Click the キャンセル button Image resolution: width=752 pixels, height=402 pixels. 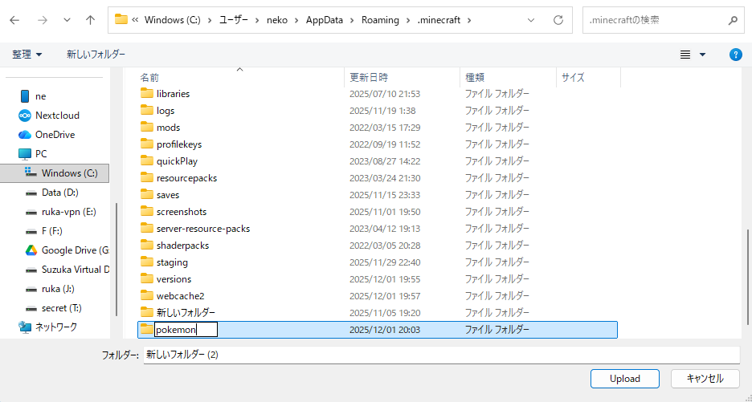(x=705, y=379)
